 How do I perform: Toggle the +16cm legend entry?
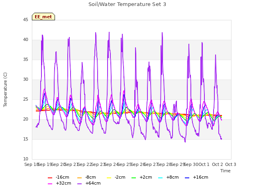click(196, 177)
